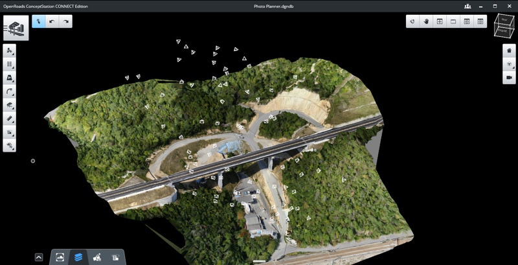Open the rightmost bottom-bar tab
518x265 pixels.
115,257
